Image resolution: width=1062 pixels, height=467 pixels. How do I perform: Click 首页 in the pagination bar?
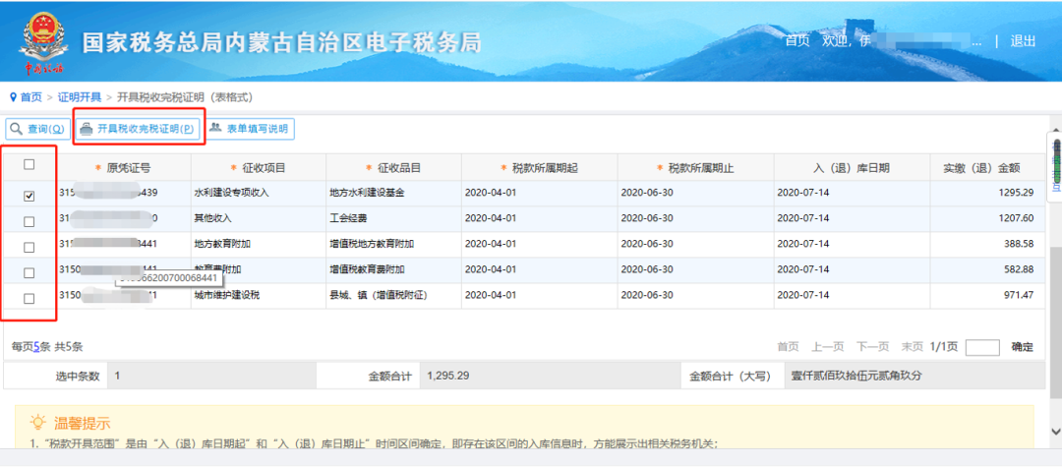pyautogui.click(x=788, y=347)
